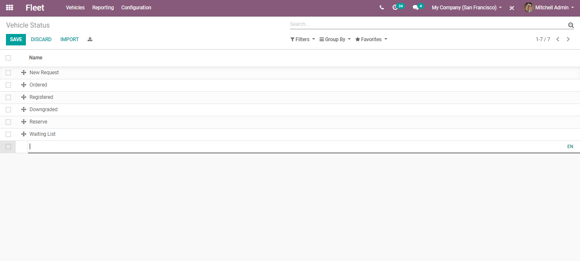580x261 pixels.
Task: Go to next page arrow
Action: (568, 39)
